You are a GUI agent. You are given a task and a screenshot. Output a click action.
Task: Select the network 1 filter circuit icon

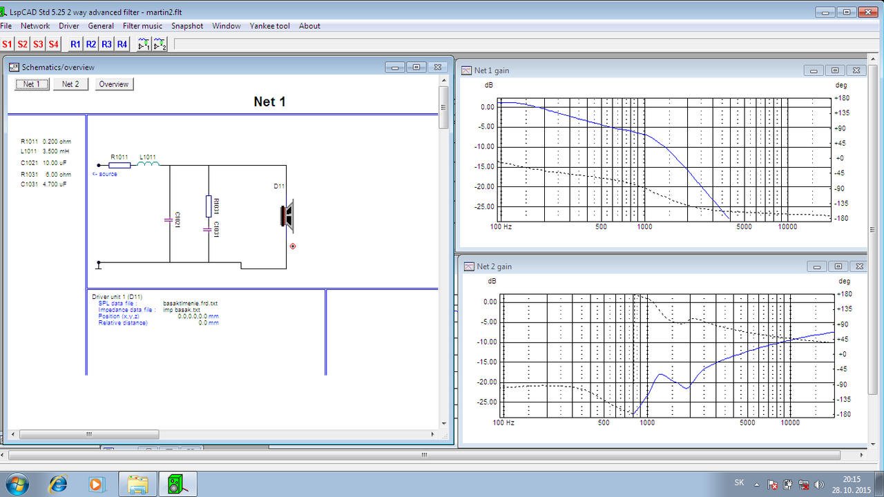click(144, 44)
